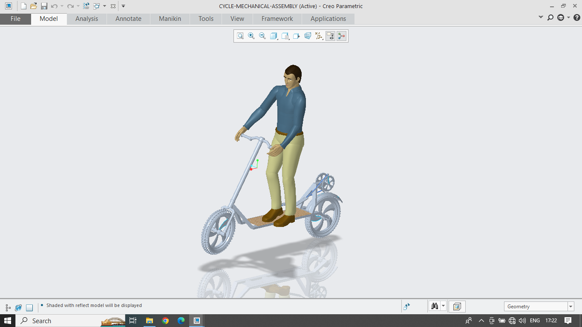This screenshot has height=327, width=582.
Task: Open a file with the folder icon
Action: pyautogui.click(x=34, y=6)
